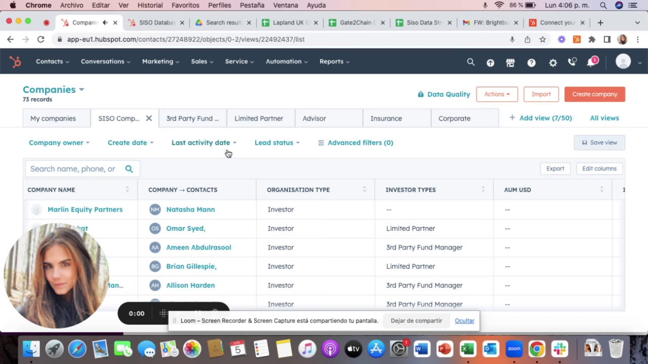Screen dimensions: 648x364
Task: Click the Ocultar link in Loom bar
Action: [x=464, y=321]
